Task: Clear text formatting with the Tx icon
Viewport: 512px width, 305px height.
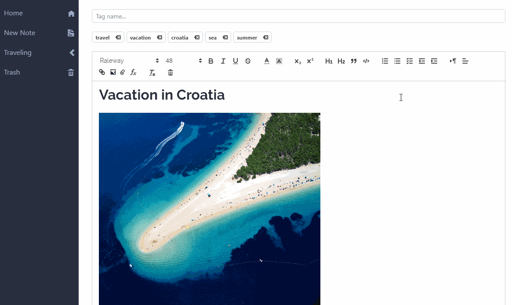Action: coord(152,73)
